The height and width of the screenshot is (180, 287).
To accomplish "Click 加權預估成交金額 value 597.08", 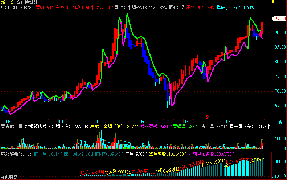I will (57, 127).
